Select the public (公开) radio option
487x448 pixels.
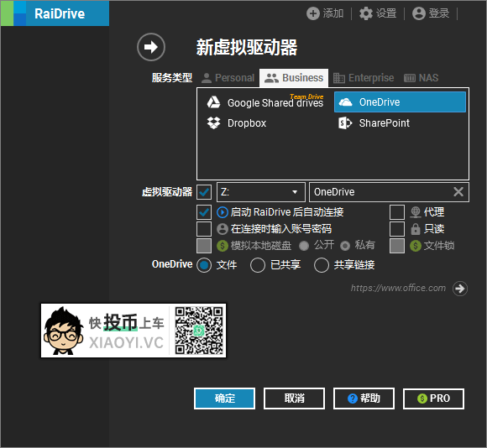coord(304,246)
